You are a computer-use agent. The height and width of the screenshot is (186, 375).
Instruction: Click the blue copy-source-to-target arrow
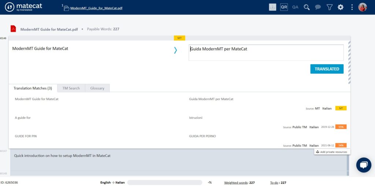[x=175, y=50]
